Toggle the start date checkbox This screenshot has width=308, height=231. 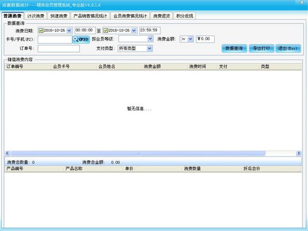coord(41,31)
